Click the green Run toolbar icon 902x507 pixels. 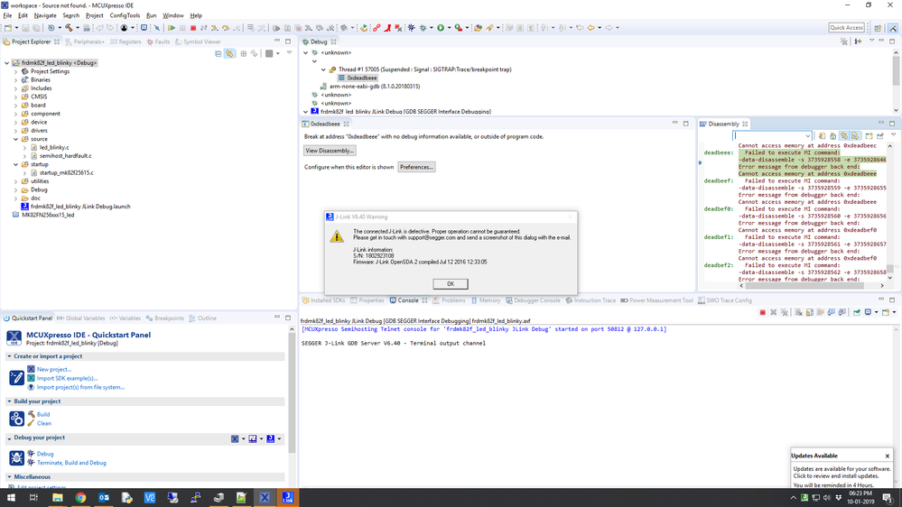(441, 28)
